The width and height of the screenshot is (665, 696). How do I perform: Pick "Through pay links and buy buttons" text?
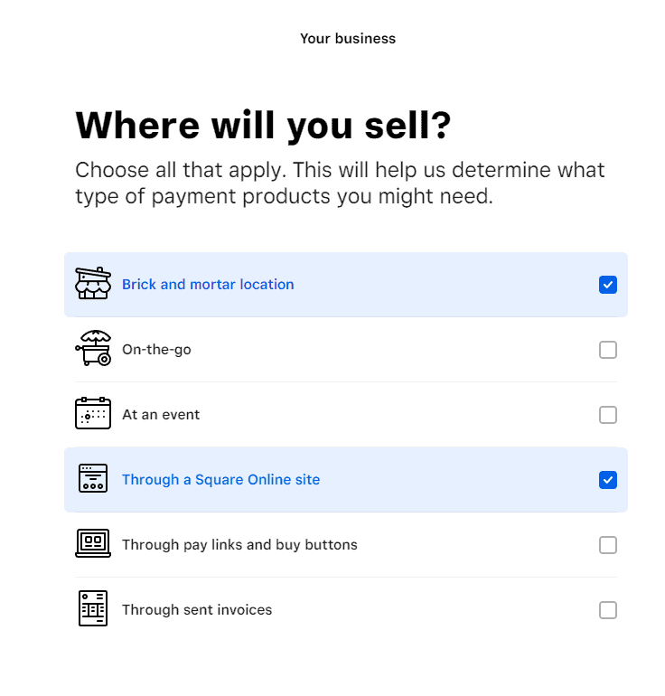[239, 545]
